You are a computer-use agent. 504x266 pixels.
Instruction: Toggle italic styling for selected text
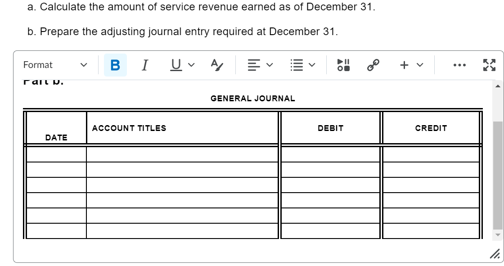coord(145,64)
